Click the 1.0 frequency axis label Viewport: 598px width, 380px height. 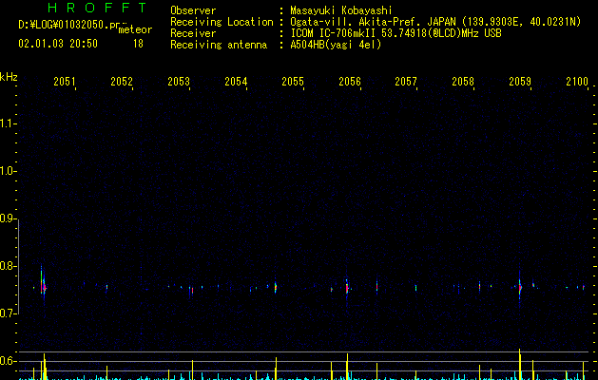pyautogui.click(x=9, y=170)
